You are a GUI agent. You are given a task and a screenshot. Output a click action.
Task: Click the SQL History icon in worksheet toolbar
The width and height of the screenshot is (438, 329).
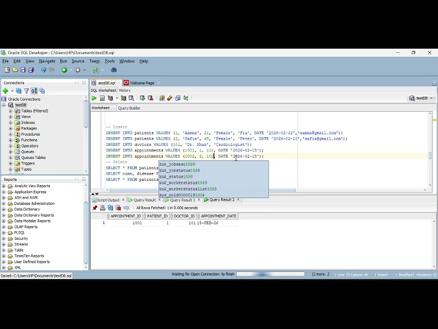(x=177, y=98)
